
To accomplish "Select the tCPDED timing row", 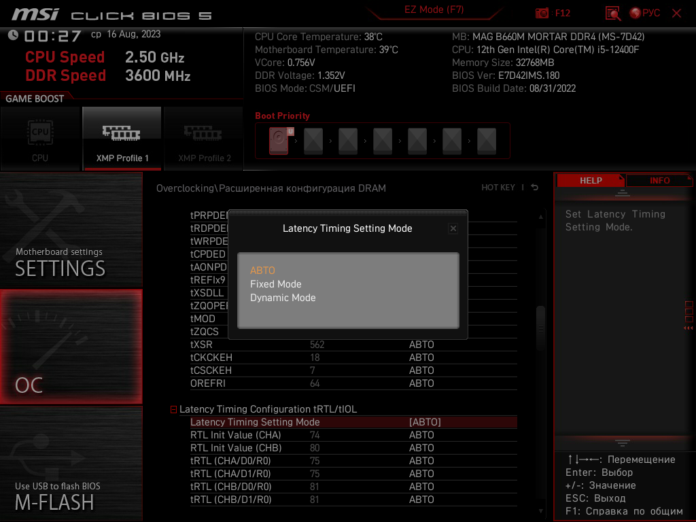I will coord(208,254).
